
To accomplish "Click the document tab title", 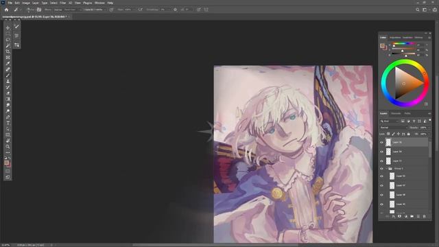I will (34, 16).
